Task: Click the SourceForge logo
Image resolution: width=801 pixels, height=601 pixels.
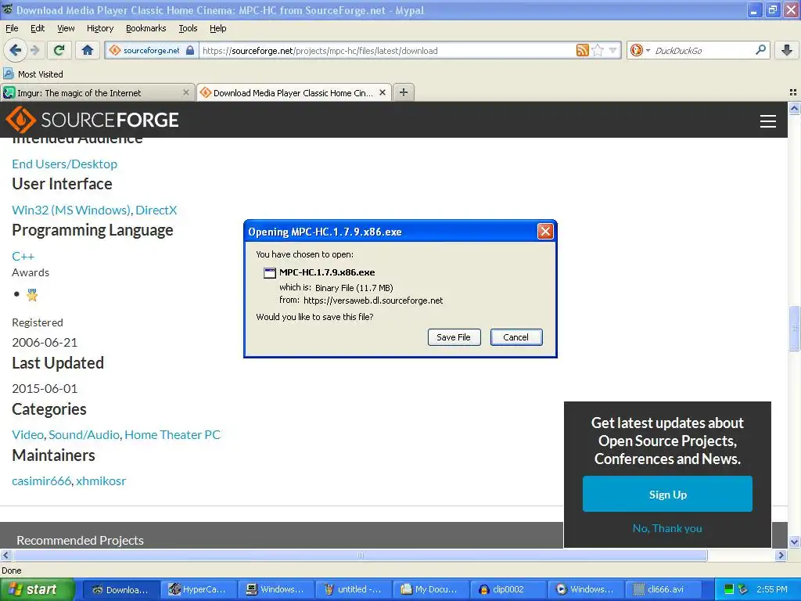Action: (92, 120)
